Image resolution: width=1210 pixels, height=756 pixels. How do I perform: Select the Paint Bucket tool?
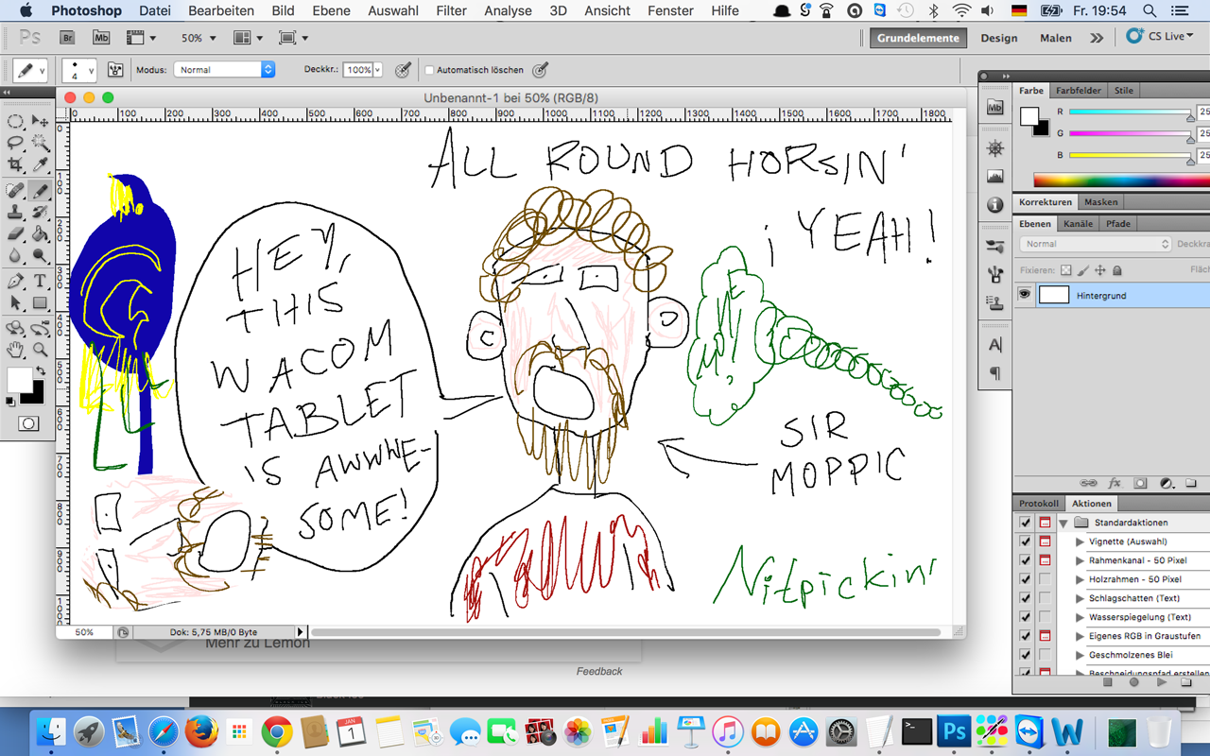pos(40,233)
